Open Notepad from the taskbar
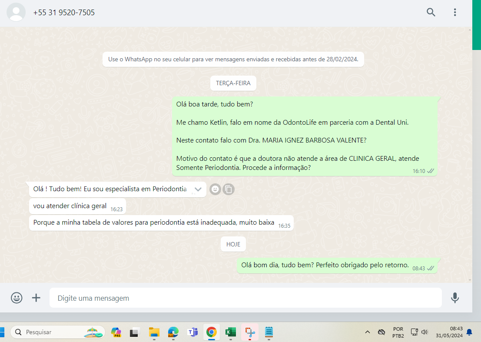This screenshot has width=481, height=342. (269, 332)
